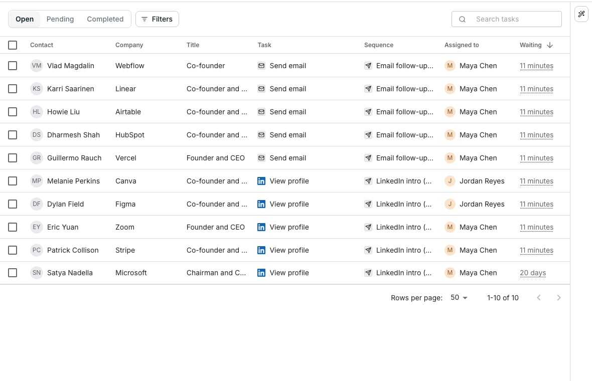Check the Dylan Field row checkbox
This screenshot has width=592, height=381.
(x=13, y=204)
